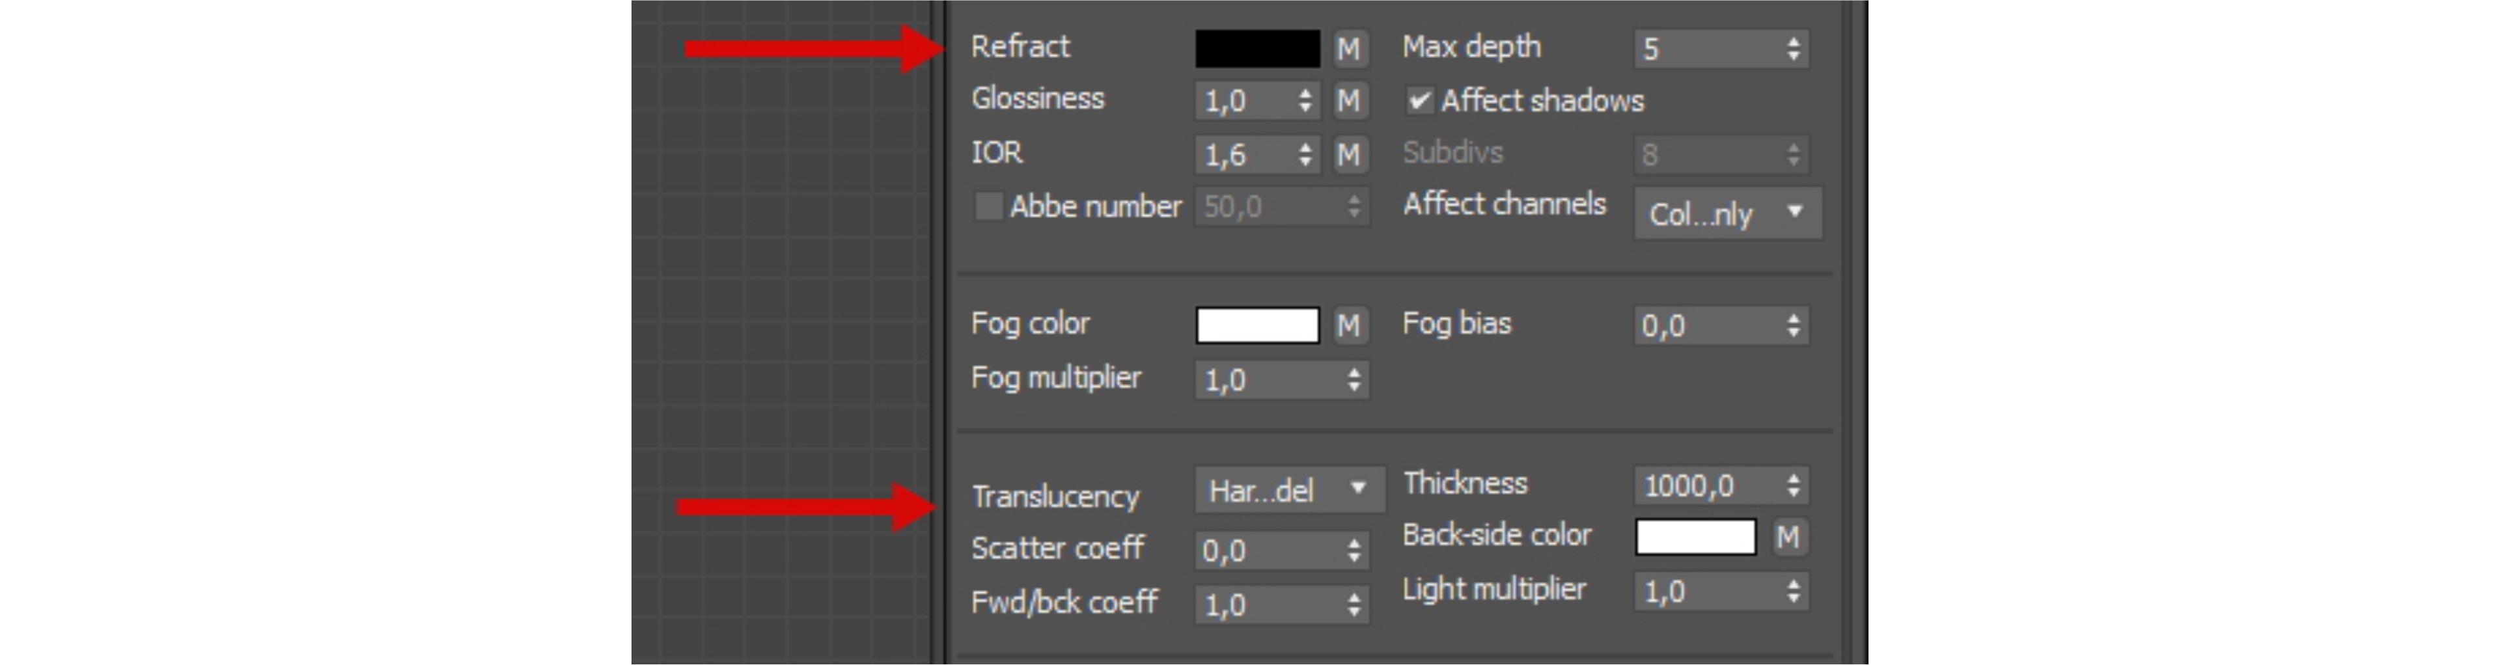Open the Translucency type dropdown
The width and height of the screenshot is (2500, 665).
tap(1288, 491)
